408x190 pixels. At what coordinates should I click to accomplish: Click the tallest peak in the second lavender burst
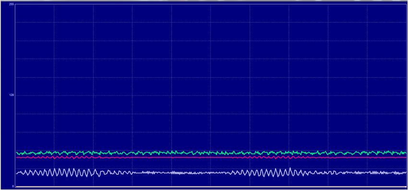[290, 169]
